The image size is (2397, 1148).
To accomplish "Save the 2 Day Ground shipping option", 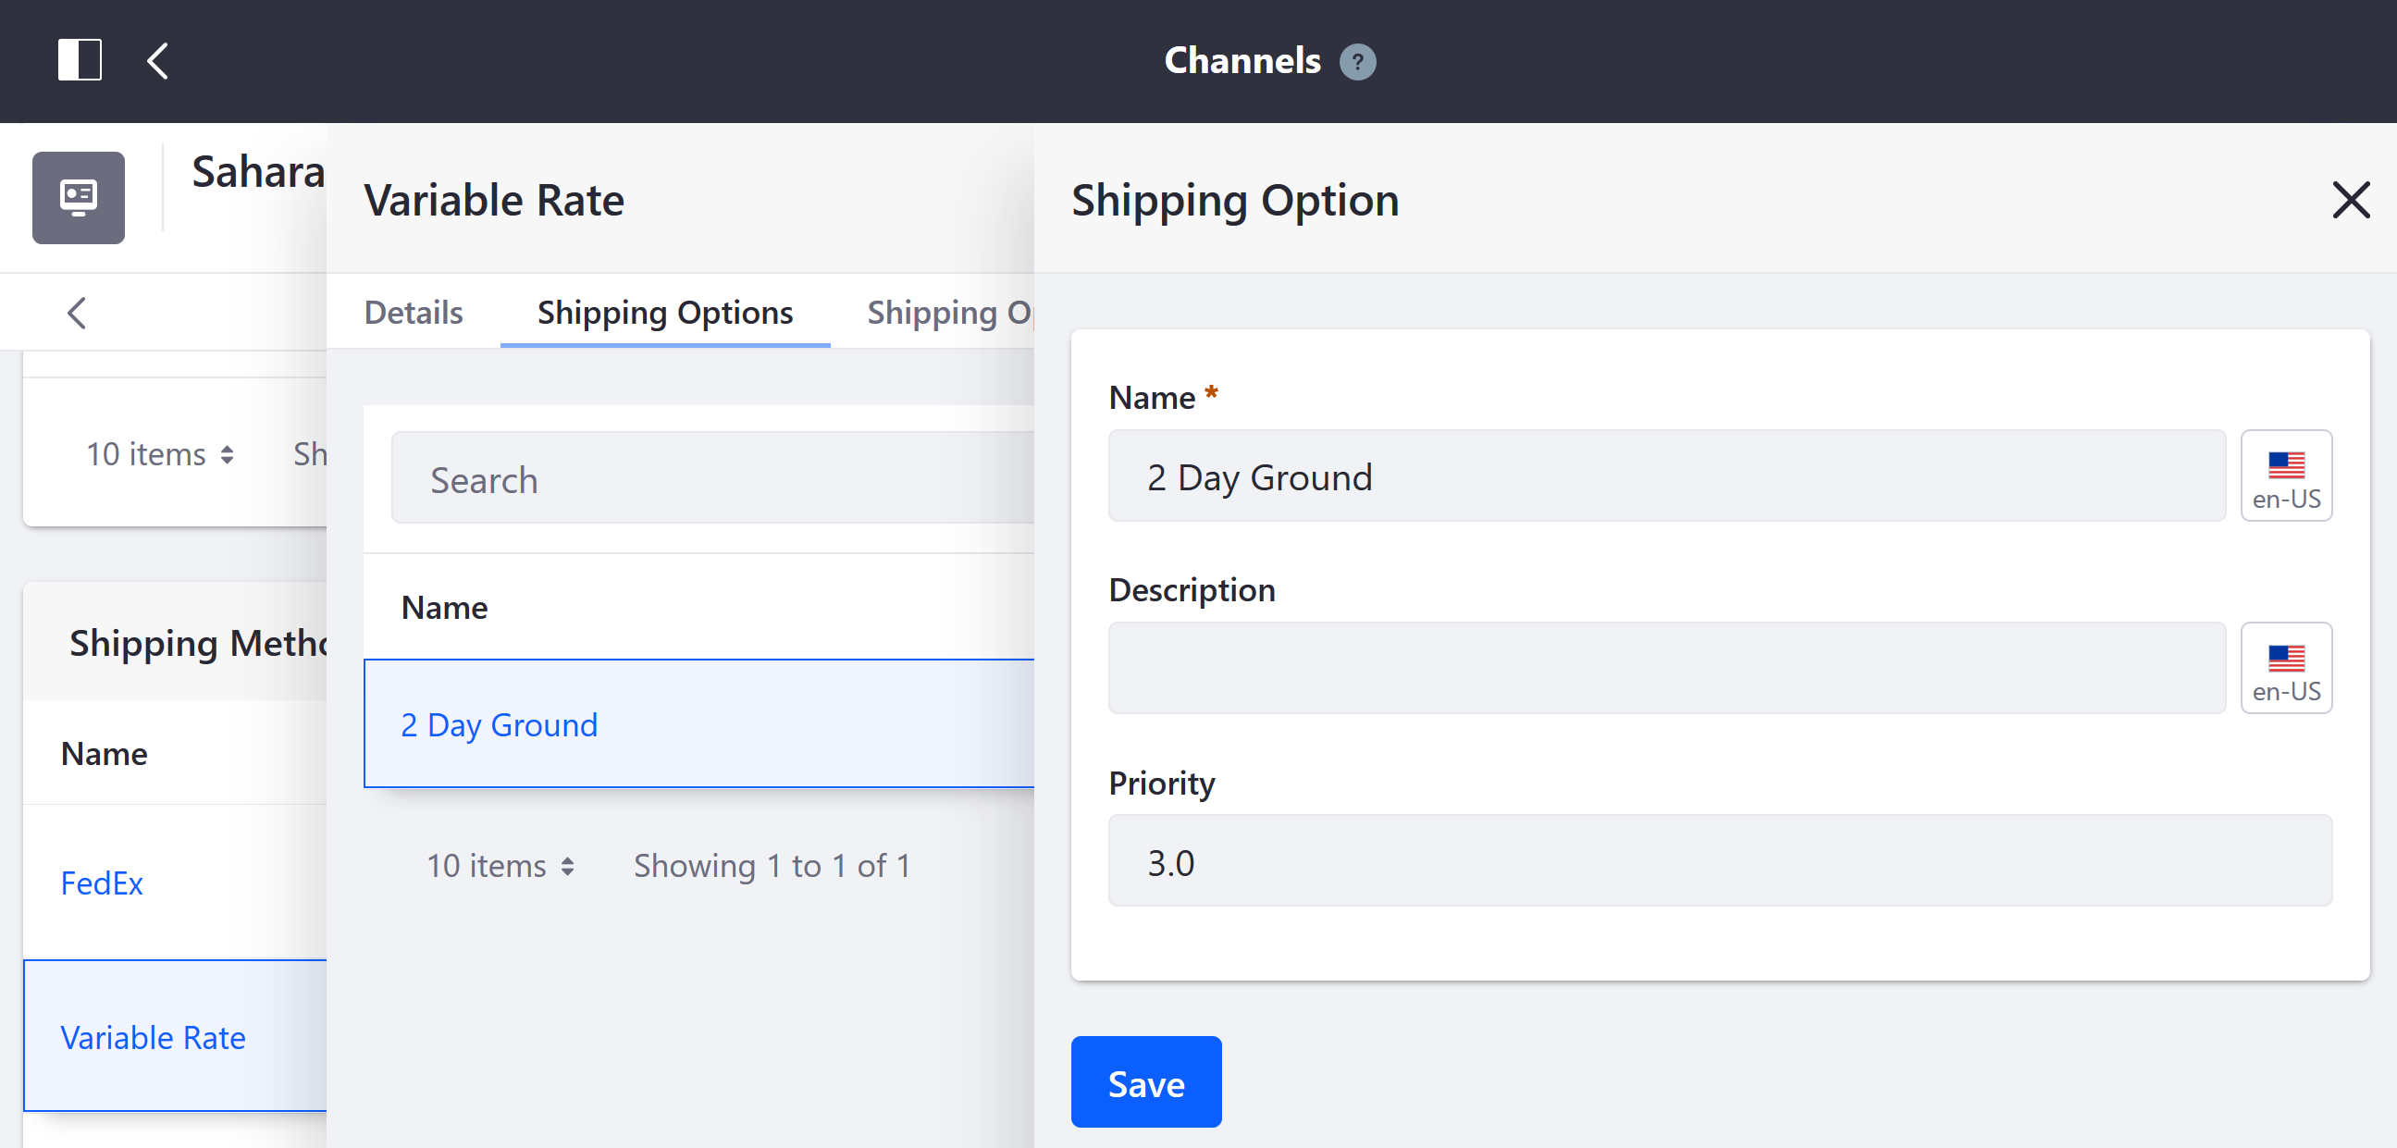I will click(x=1146, y=1085).
